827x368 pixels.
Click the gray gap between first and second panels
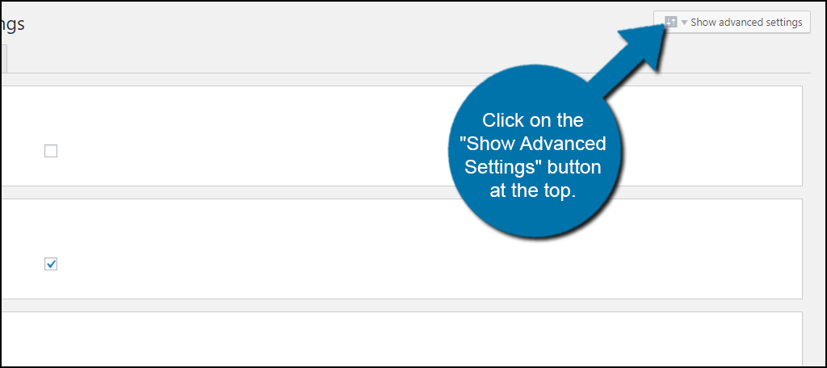point(401,192)
